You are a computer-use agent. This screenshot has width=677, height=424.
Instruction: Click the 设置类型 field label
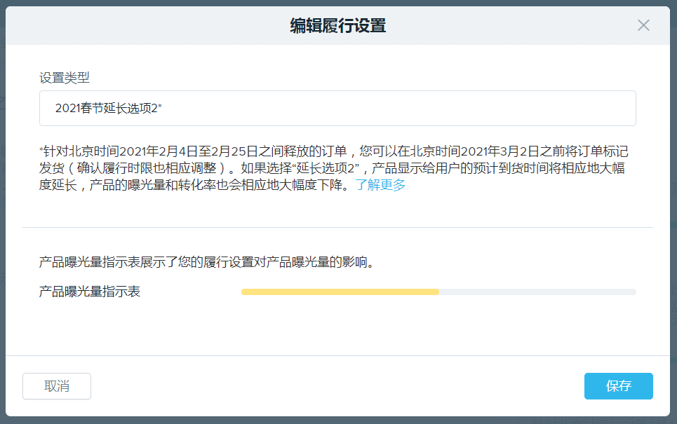tap(57, 77)
